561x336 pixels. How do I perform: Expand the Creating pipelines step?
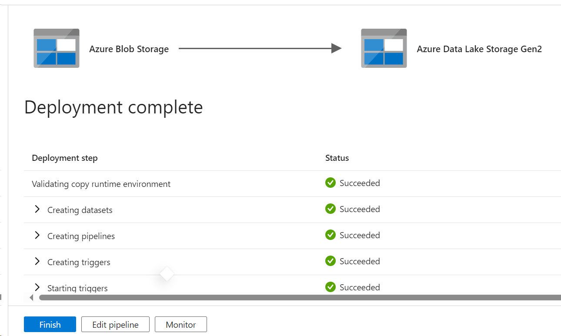coord(37,236)
